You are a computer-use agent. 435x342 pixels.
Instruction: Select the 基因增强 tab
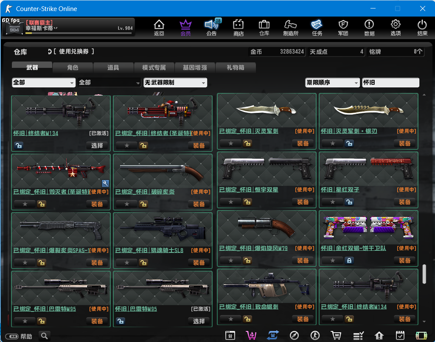(x=195, y=67)
